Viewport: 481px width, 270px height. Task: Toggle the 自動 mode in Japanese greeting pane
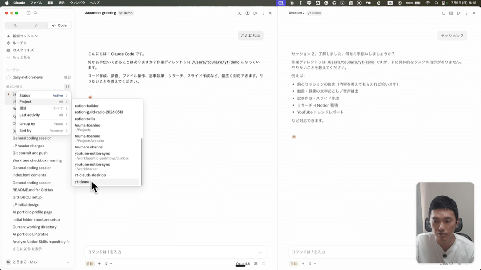(x=90, y=264)
